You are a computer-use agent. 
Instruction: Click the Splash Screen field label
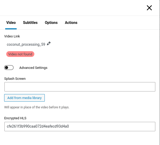pyautogui.click(x=15, y=78)
